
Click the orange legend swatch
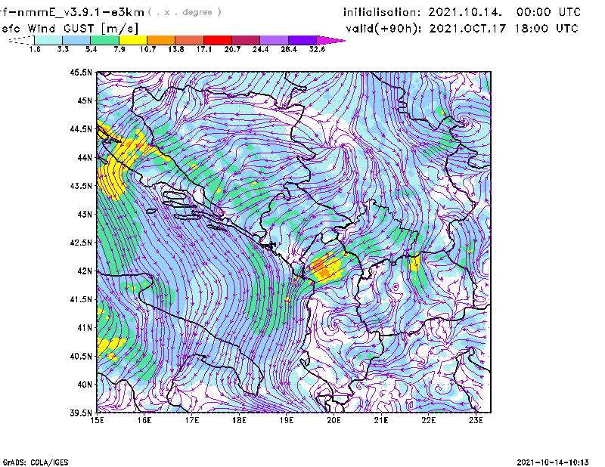[x=161, y=40]
